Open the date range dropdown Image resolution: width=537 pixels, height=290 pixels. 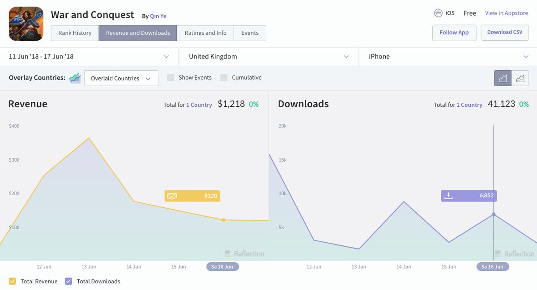[89, 57]
